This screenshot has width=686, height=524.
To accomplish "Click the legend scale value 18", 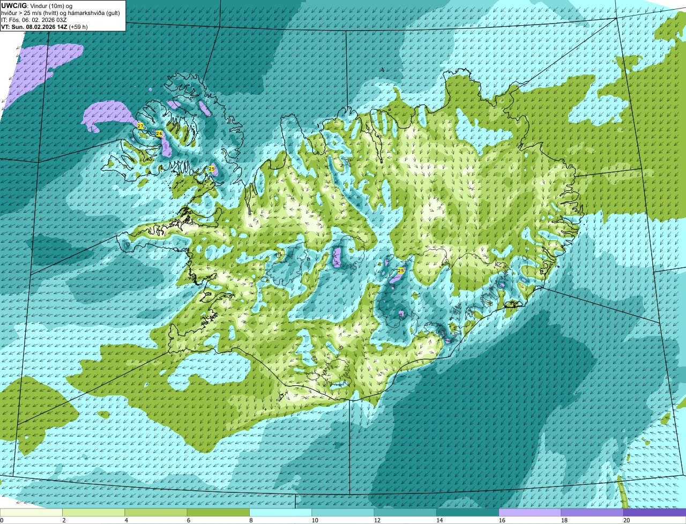I will tap(564, 520).
